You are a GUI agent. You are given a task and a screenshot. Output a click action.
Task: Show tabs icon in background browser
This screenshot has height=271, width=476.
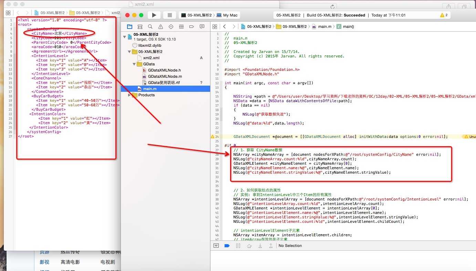point(464,7)
